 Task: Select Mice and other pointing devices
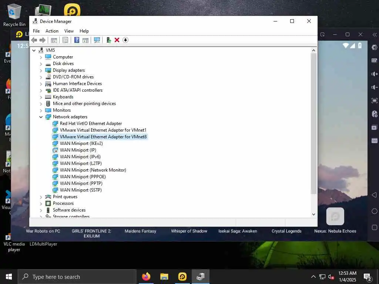(84, 104)
